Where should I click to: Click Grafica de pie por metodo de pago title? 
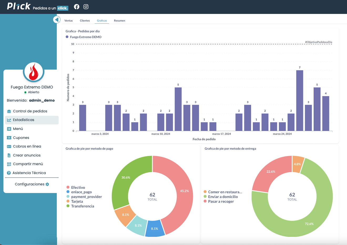pyautogui.click(x=89, y=149)
